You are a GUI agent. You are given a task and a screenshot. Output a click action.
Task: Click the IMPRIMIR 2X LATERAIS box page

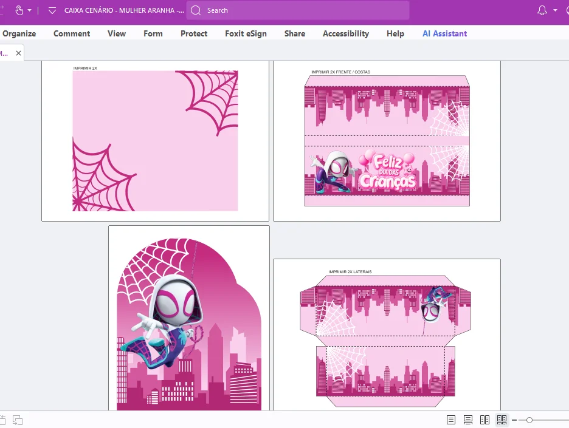click(387, 335)
